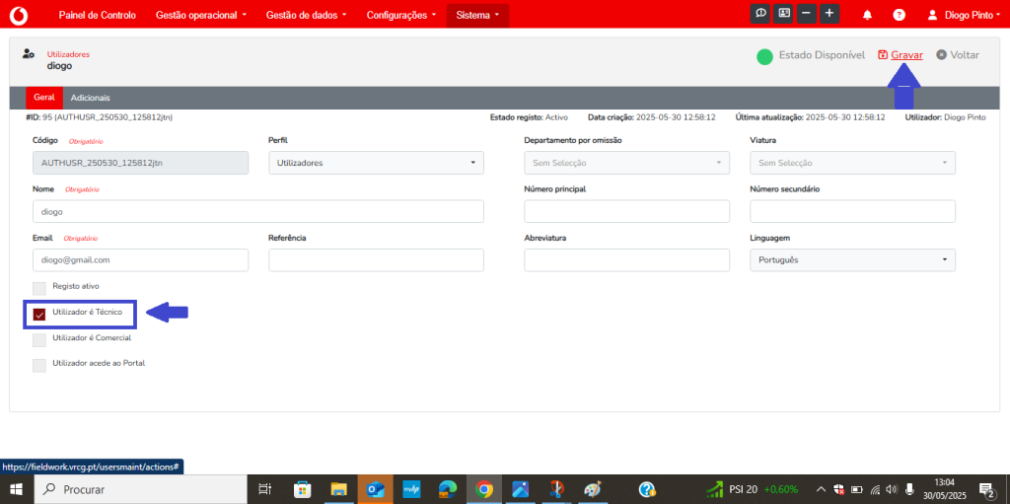
Task: Click the disabled Código field
Action: [140, 163]
